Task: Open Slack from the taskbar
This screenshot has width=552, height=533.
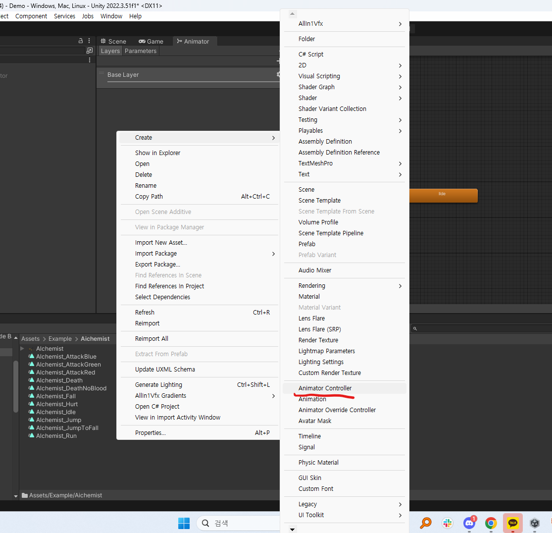Action: pos(448,523)
